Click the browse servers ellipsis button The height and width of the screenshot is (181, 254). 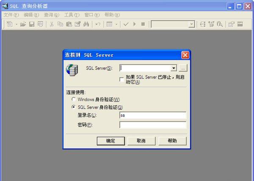183,68
